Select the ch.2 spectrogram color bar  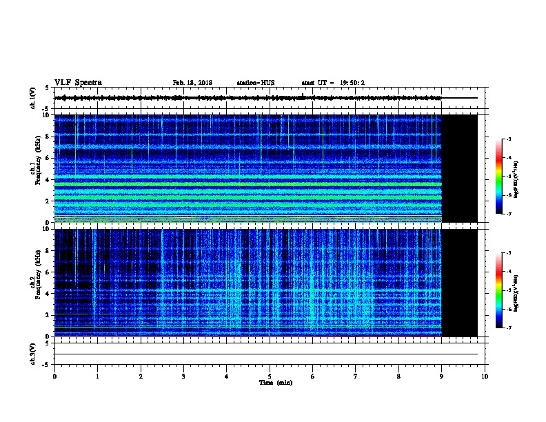499,290
